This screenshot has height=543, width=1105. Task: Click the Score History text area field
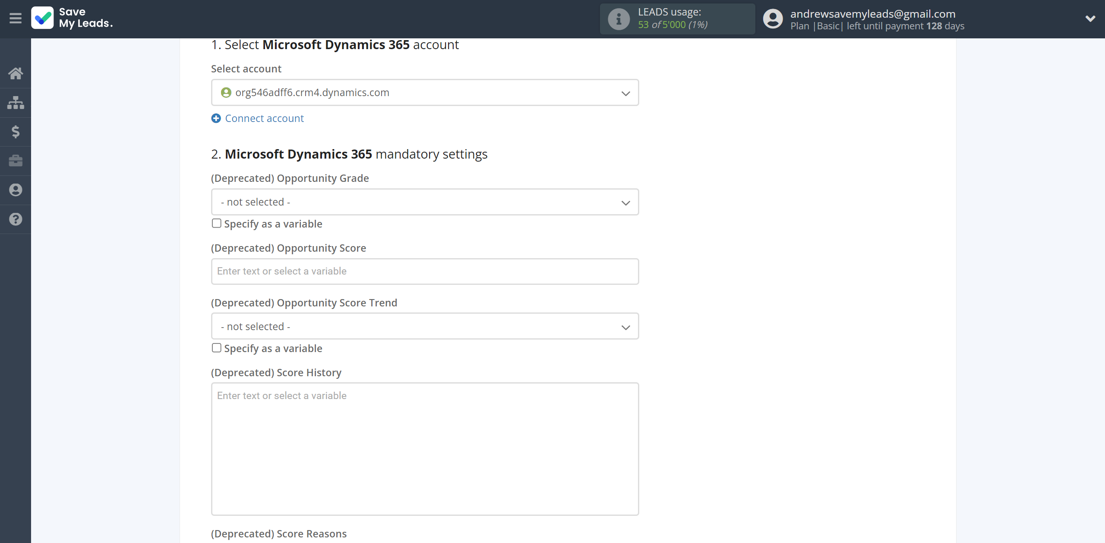(425, 449)
